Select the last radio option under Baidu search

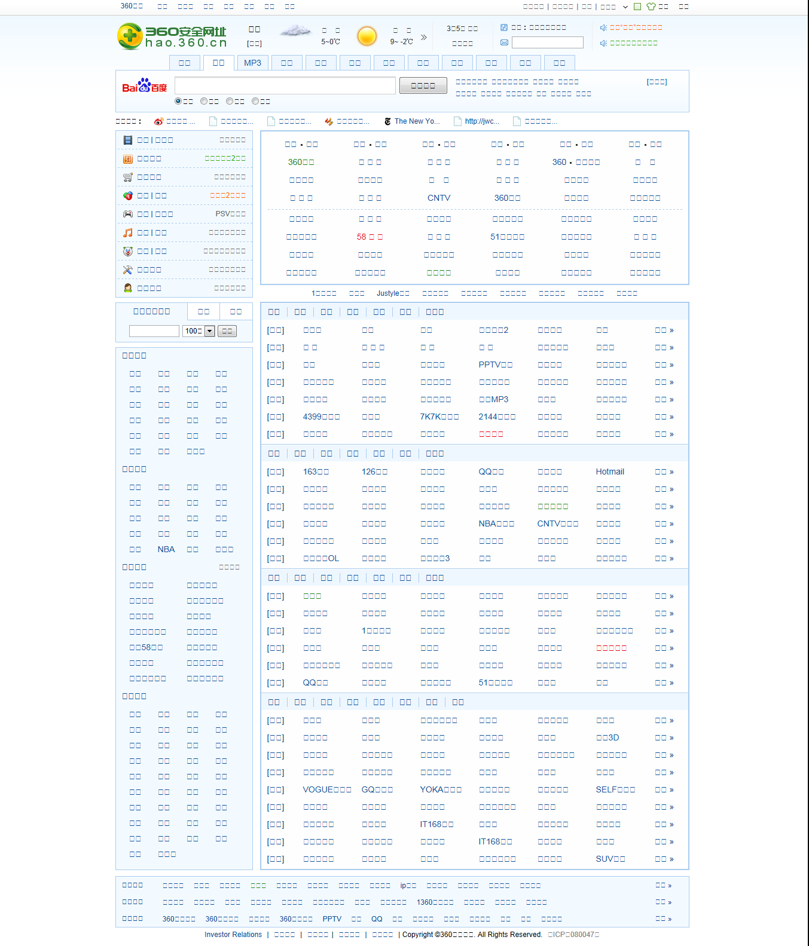(255, 101)
